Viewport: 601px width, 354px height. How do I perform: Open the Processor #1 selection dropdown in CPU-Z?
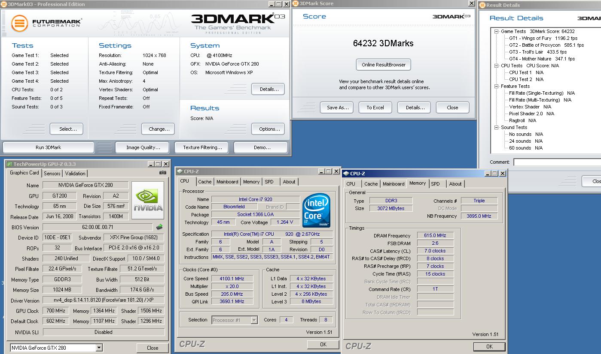pos(254,320)
